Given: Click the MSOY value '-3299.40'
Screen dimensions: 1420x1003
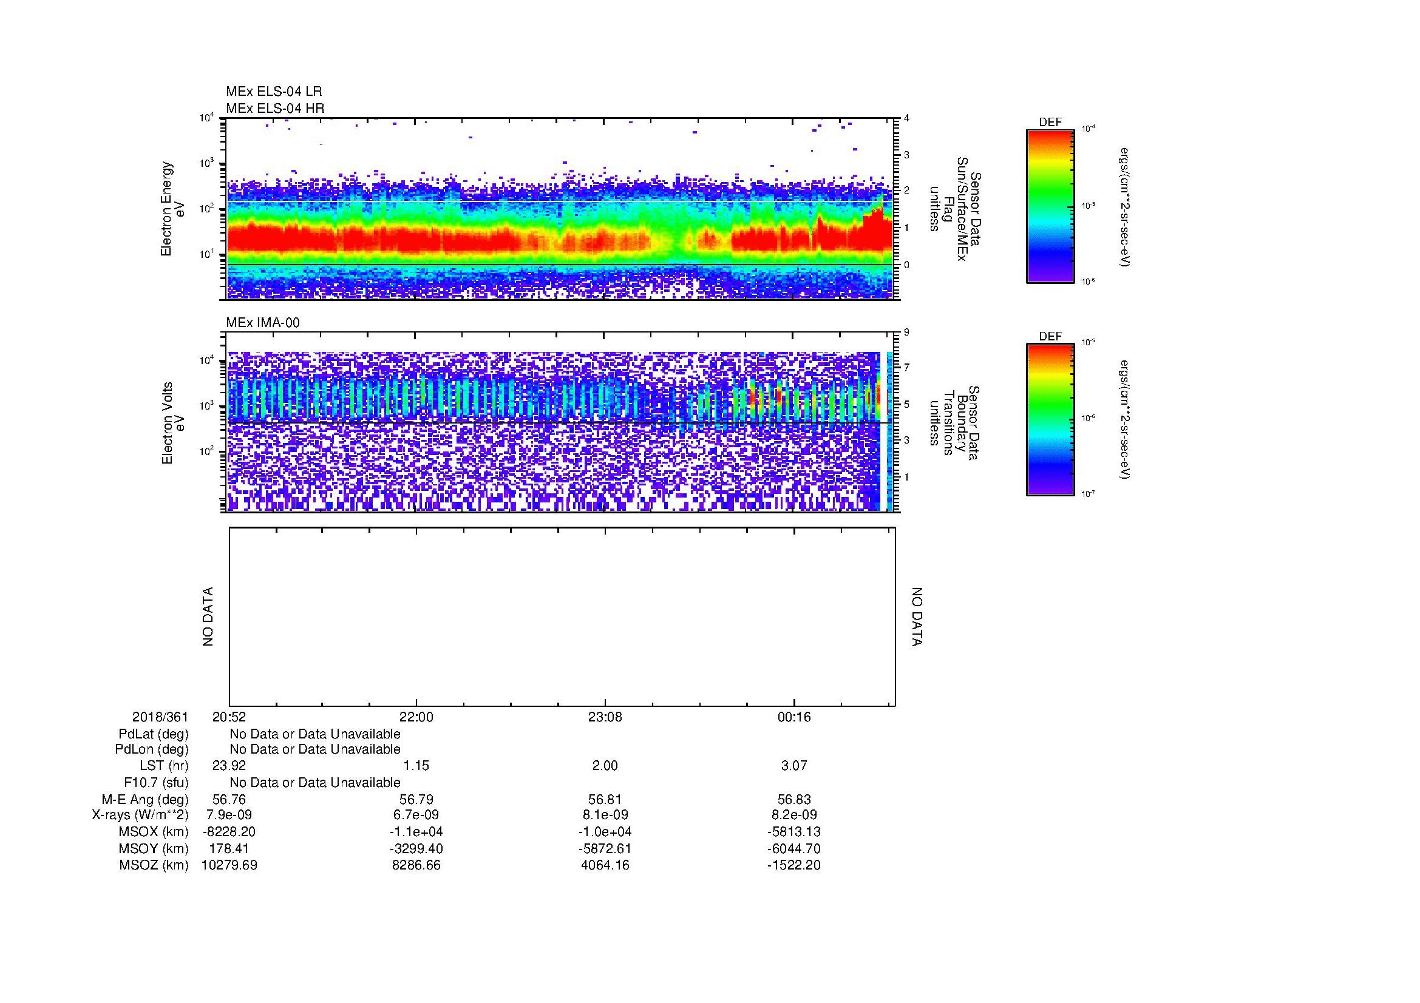Looking at the screenshot, I should click(x=416, y=849).
